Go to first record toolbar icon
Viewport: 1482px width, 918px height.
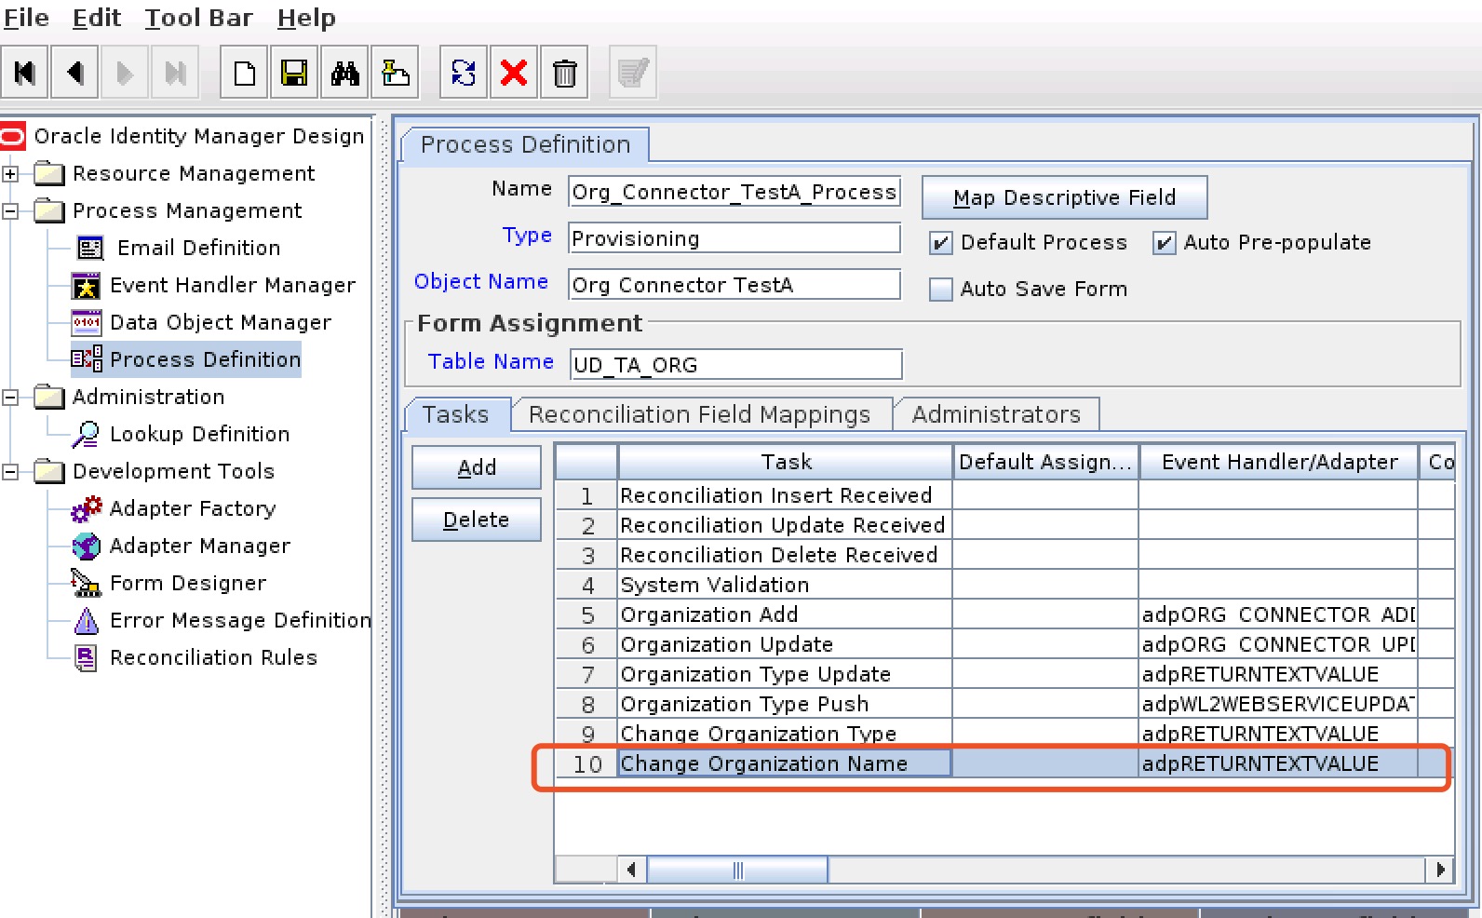pyautogui.click(x=25, y=73)
